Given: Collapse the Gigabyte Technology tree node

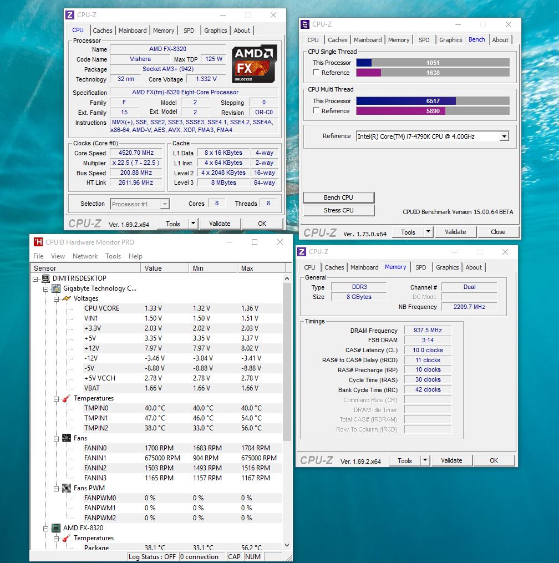Looking at the screenshot, I should pos(45,288).
